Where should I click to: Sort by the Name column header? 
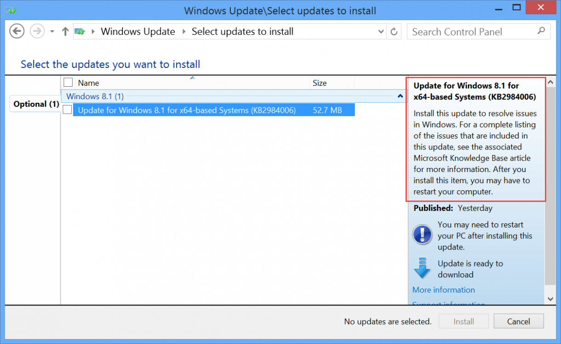(x=193, y=83)
